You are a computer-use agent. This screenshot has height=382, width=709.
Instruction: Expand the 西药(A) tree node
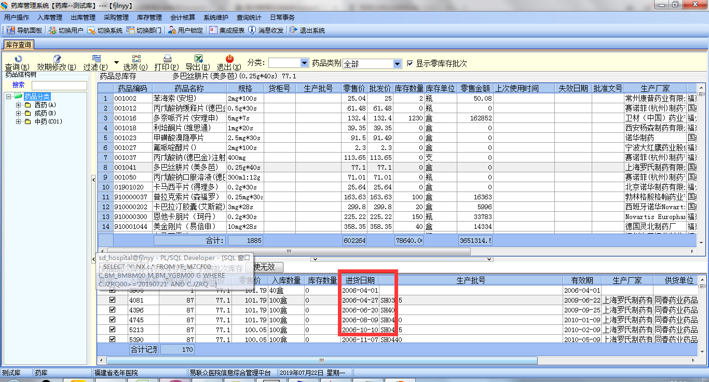pyautogui.click(x=19, y=105)
